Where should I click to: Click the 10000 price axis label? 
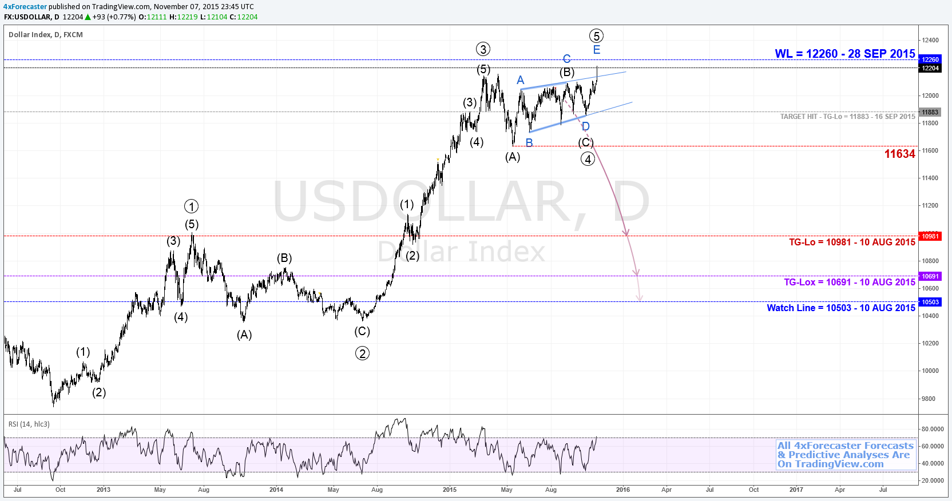(930, 371)
